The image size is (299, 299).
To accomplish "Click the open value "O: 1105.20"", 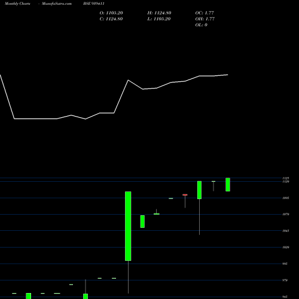I will 111,13.
